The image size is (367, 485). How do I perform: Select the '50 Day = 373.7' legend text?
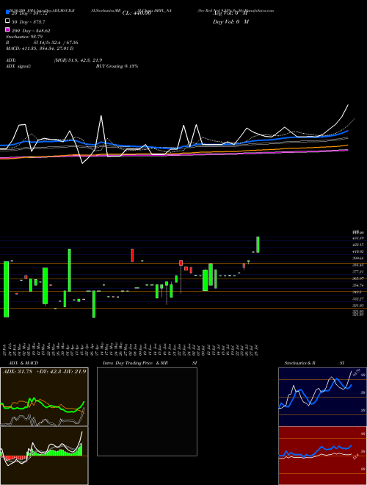(x=29, y=22)
